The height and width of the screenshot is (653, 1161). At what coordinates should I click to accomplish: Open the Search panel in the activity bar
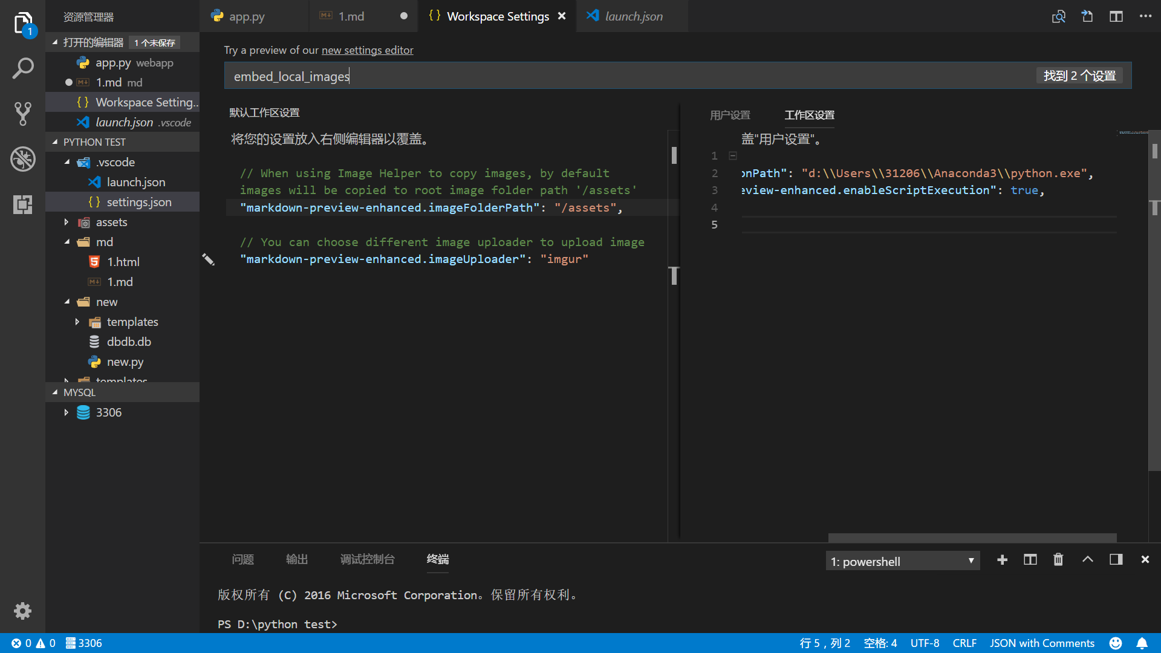point(23,68)
